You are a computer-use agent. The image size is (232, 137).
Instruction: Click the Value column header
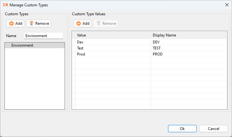pyautogui.click(x=81, y=35)
